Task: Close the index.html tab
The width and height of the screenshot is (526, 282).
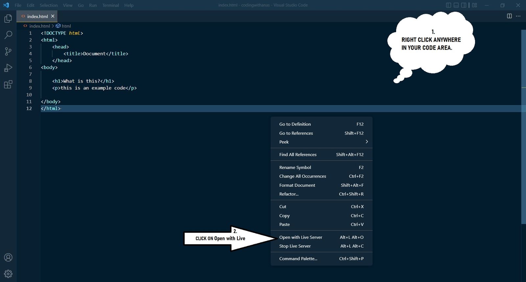Action: [53, 16]
